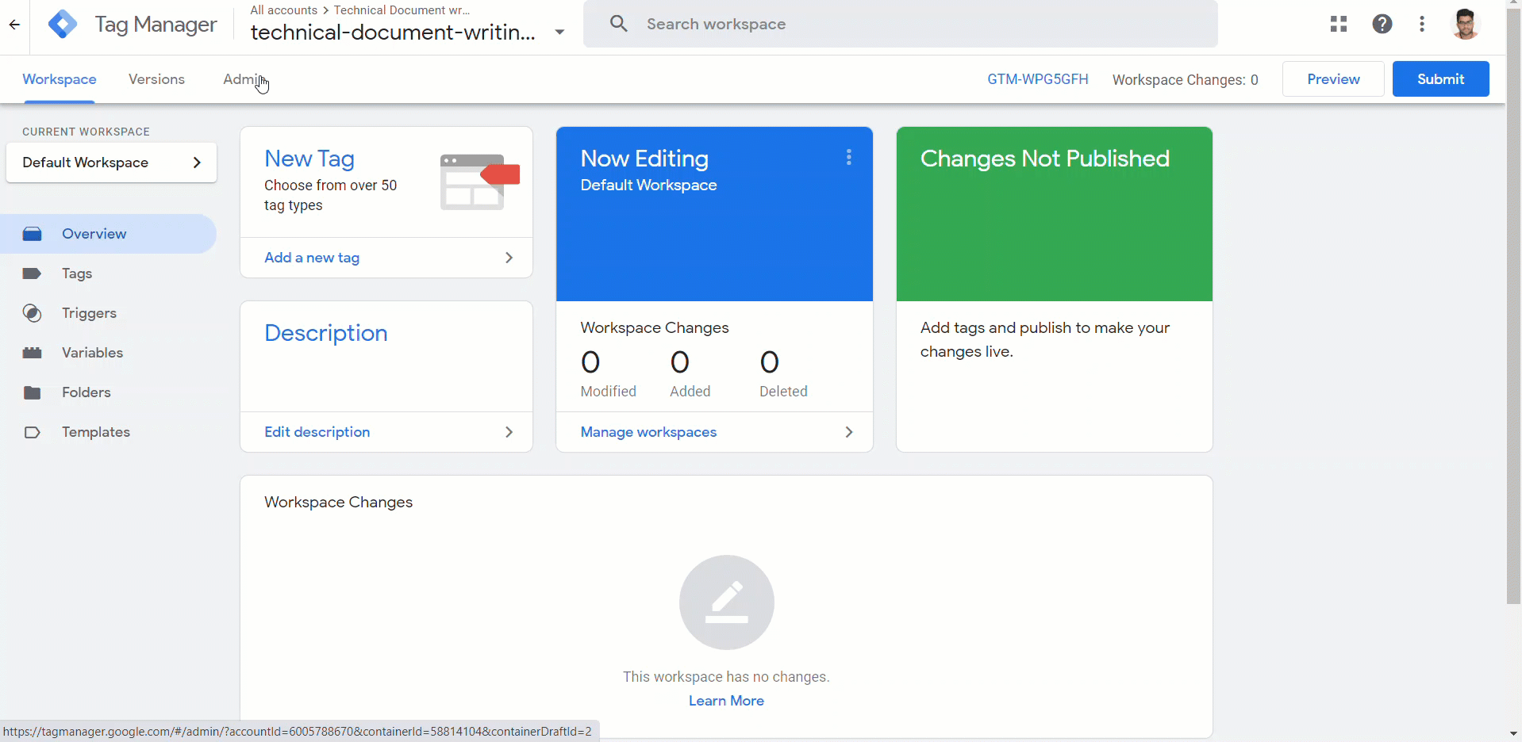Screen dimensions: 1522x742
Task: Click the Templates sidebar icon
Action: (32, 432)
